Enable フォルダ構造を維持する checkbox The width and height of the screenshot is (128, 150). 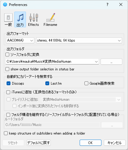8,115
